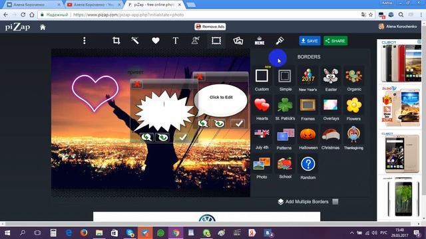Image resolution: width=426 pixels, height=239 pixels.
Task: Choose the Photo border category
Action: point(262,167)
